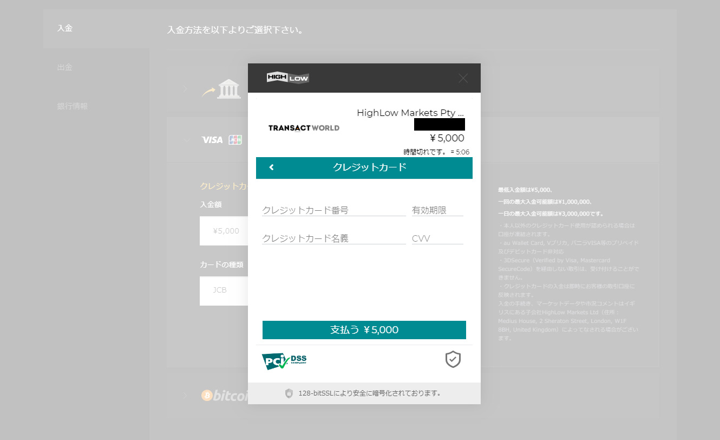
Task: Close the payment dialog with X
Action: 463,78
